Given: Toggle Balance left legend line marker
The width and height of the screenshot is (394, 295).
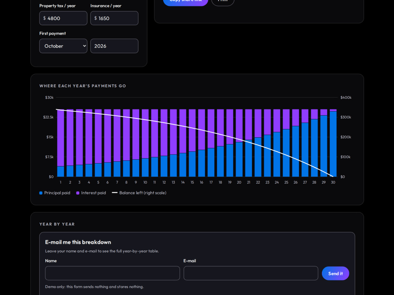Looking at the screenshot, I should coord(115,193).
